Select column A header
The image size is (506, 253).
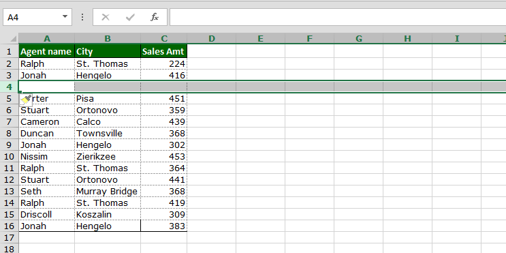[x=47, y=39]
